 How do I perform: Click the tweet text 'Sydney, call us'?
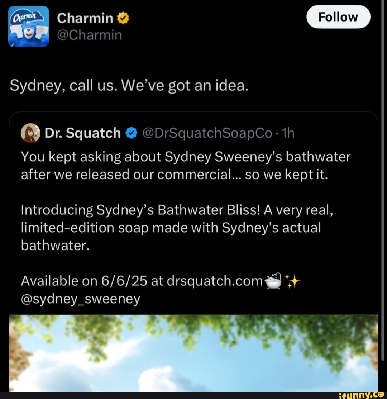point(129,85)
